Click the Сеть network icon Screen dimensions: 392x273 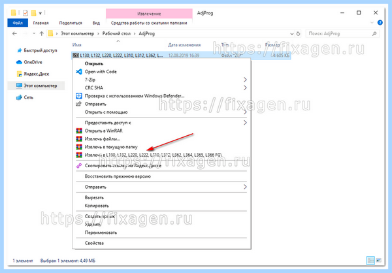(19, 97)
